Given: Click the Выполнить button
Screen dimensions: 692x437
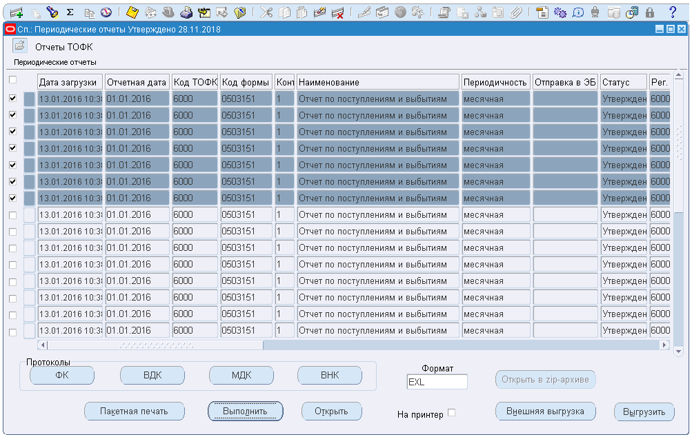Looking at the screenshot, I should [246, 411].
